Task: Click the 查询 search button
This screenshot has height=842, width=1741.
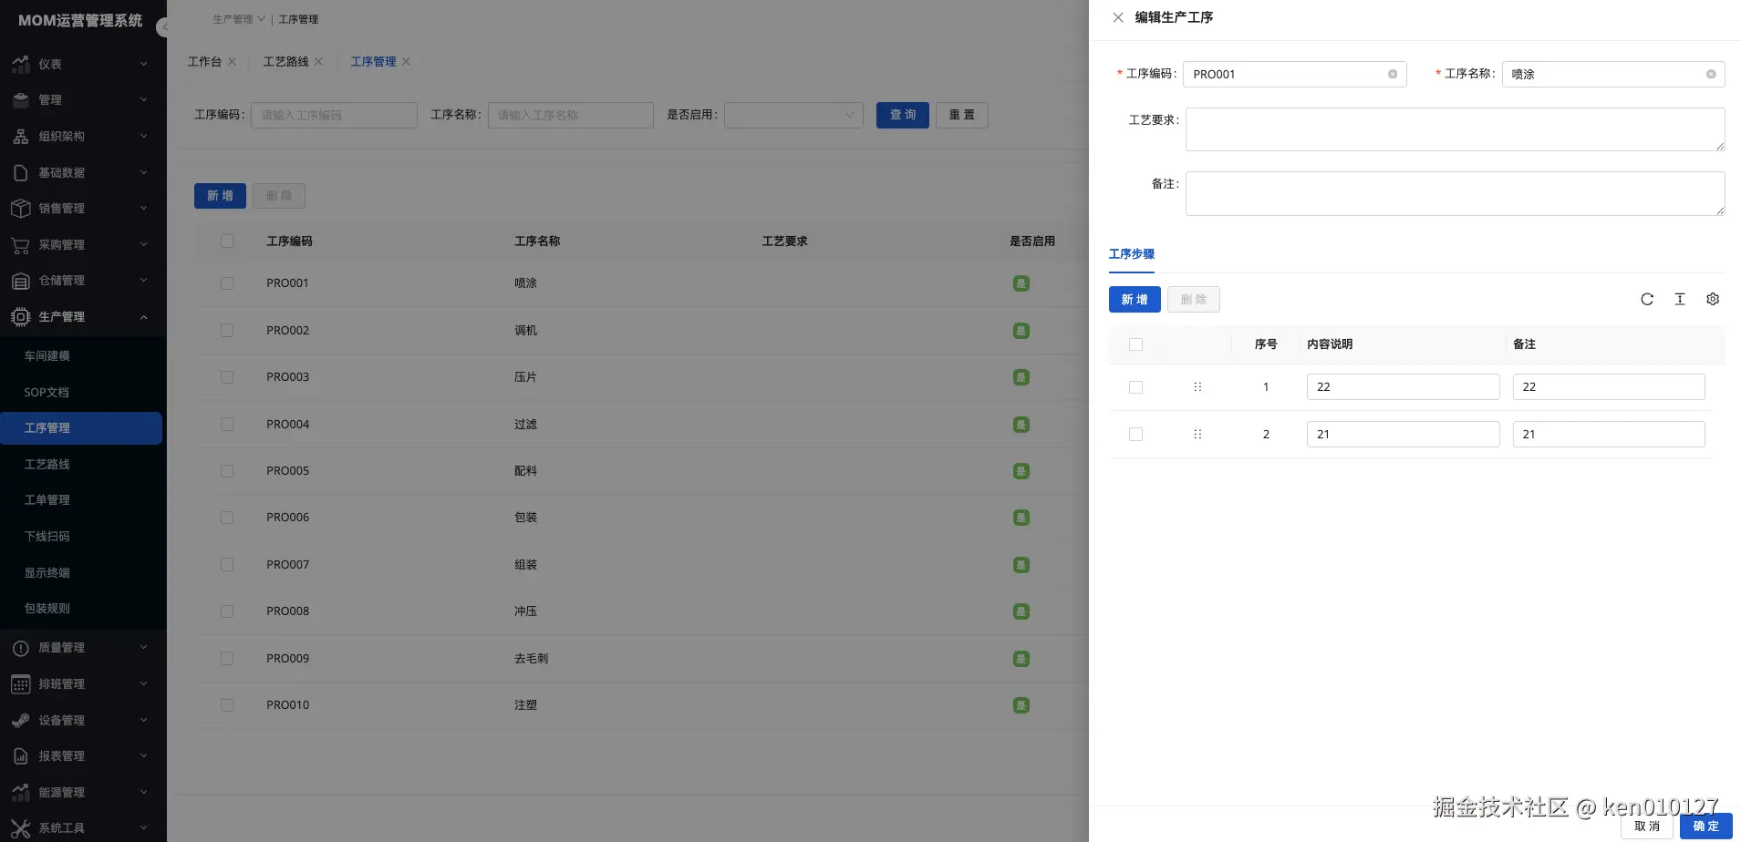Action: (x=903, y=115)
